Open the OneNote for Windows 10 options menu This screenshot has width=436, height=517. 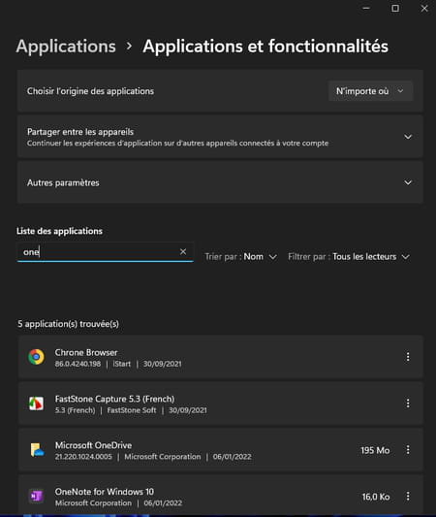pyautogui.click(x=408, y=497)
